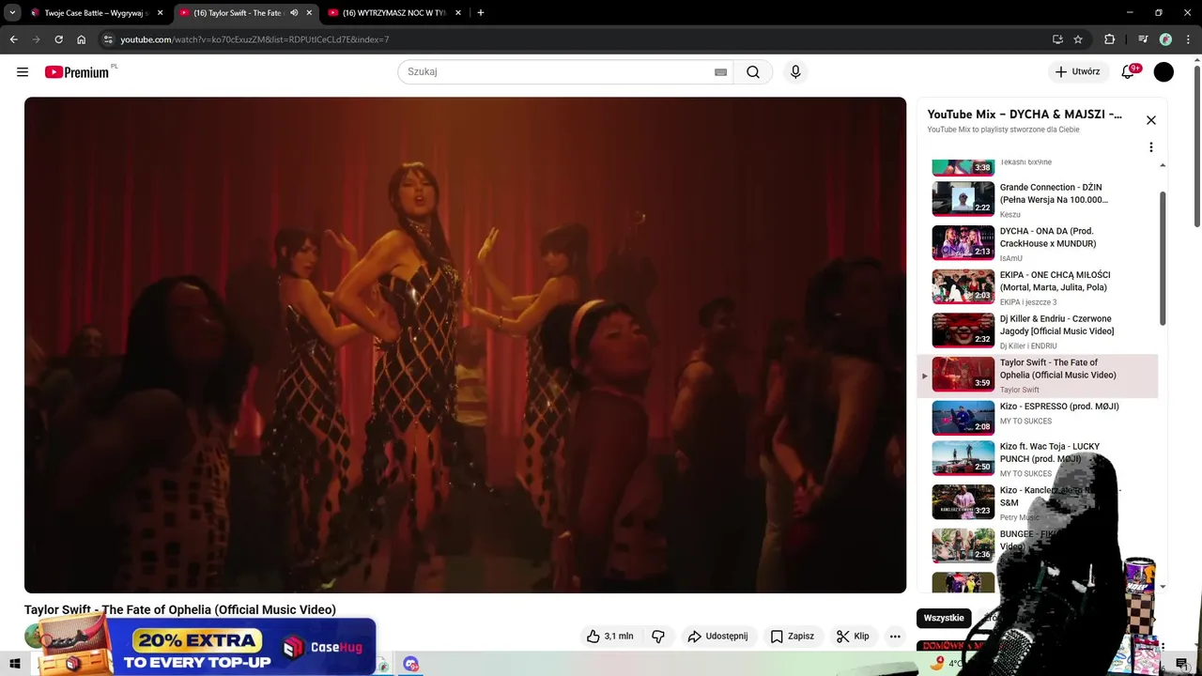Play DYCHA - ONA DA from the playlist
1202x676 pixels.
coord(1040,243)
